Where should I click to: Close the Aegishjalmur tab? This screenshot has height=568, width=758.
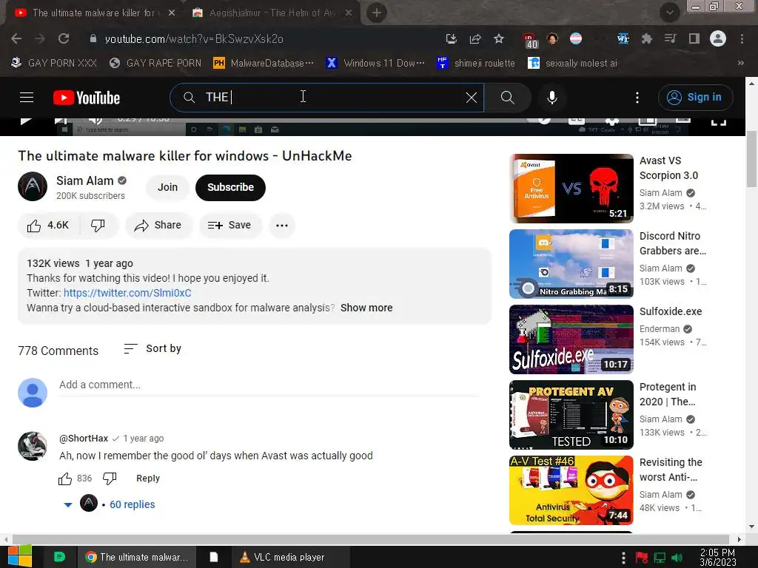point(348,13)
